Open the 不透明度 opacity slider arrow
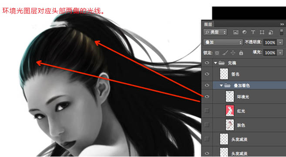 pyautogui.click(x=280, y=43)
